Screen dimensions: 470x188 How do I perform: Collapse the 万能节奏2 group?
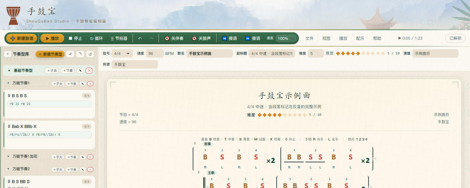8,169
